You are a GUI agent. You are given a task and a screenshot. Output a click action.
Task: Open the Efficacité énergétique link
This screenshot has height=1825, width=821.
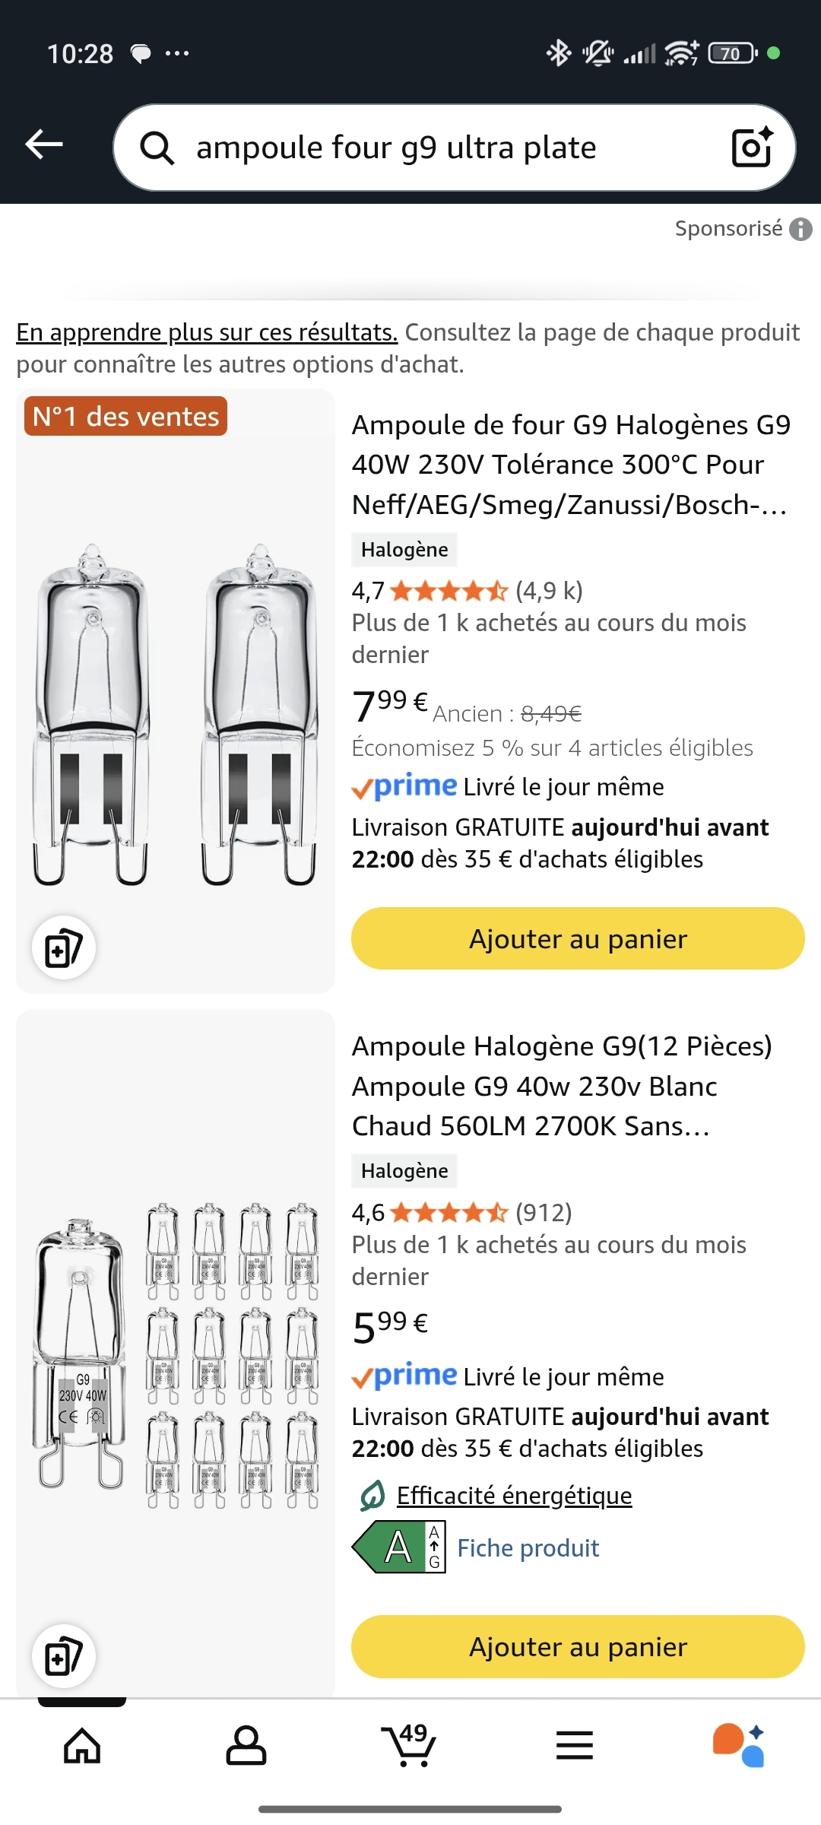tap(514, 1496)
